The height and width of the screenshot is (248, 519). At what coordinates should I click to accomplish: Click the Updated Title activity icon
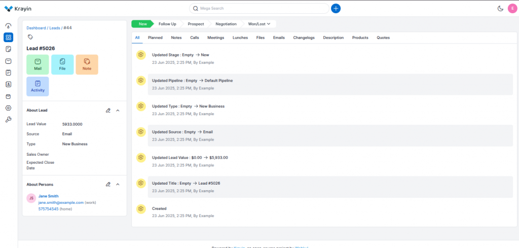click(141, 183)
